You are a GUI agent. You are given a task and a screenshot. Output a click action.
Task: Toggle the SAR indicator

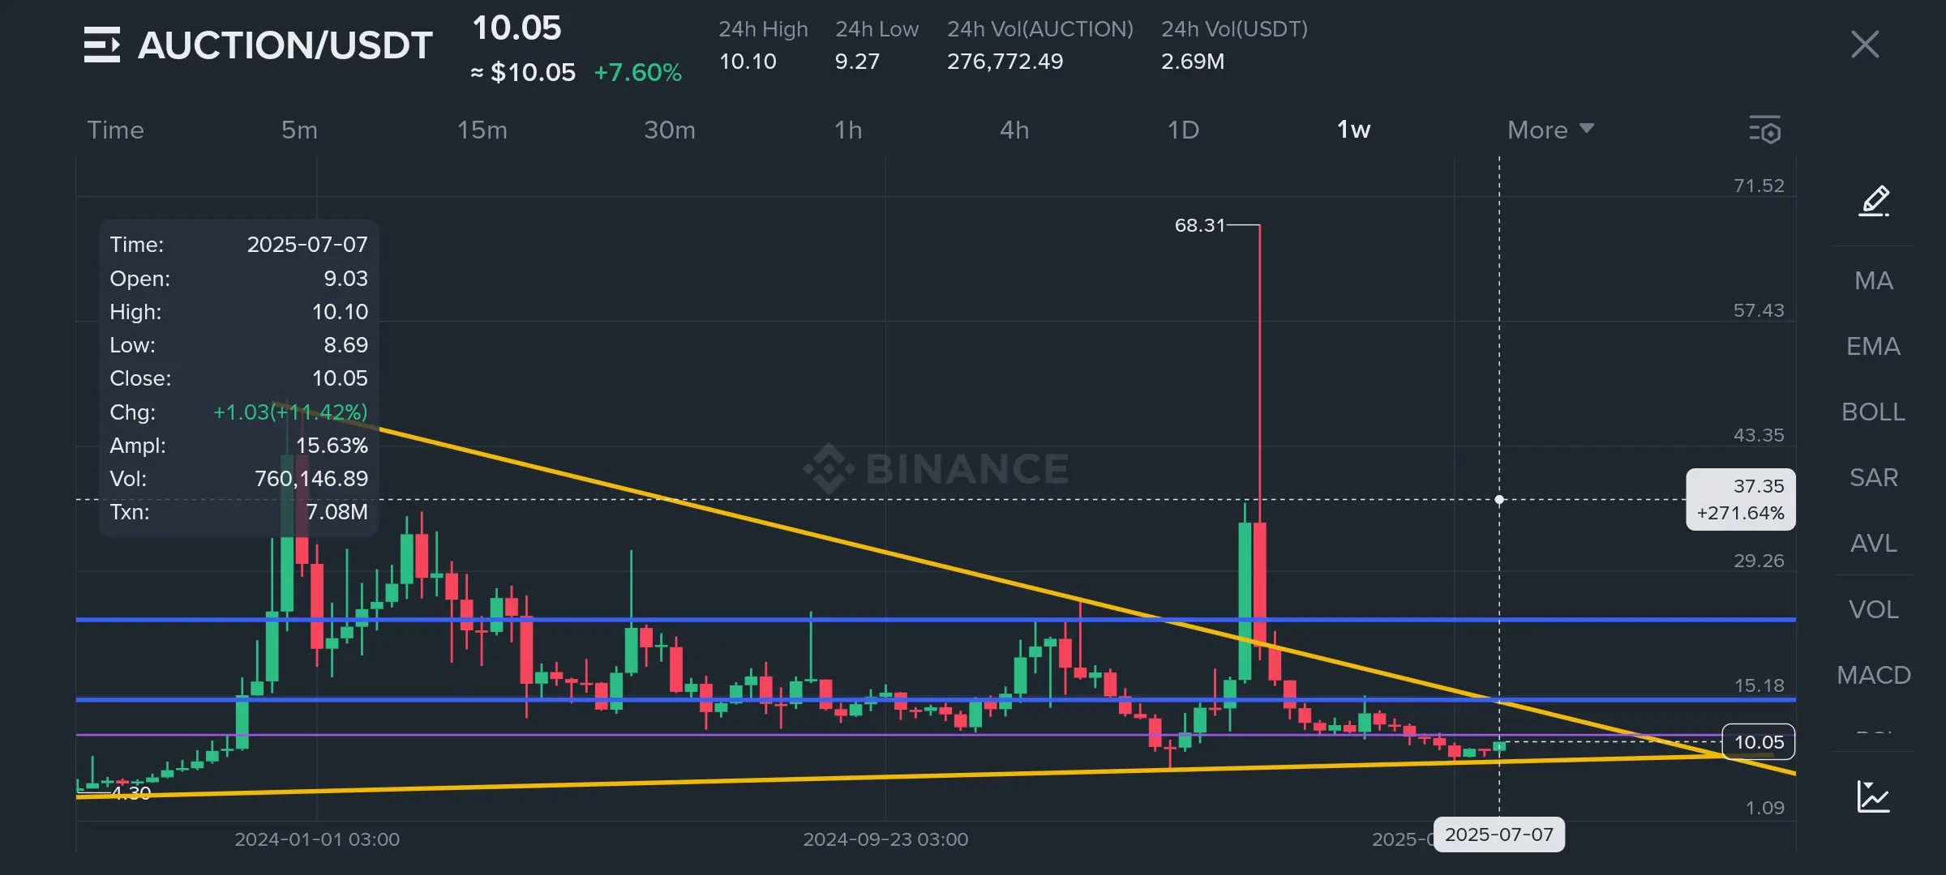pos(1874,477)
